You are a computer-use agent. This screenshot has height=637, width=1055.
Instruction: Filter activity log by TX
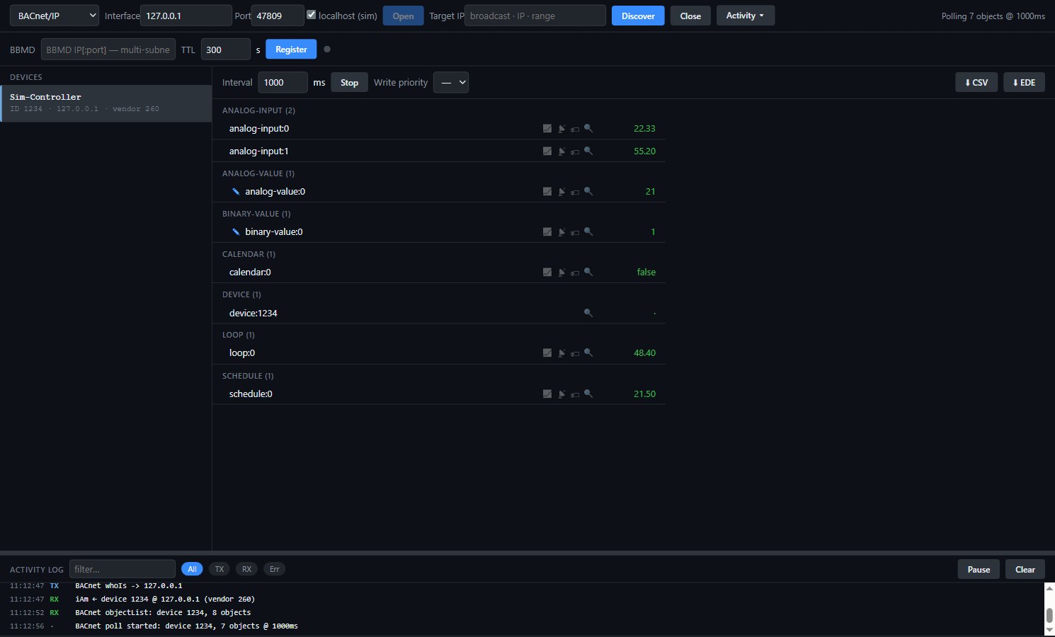[x=219, y=569]
